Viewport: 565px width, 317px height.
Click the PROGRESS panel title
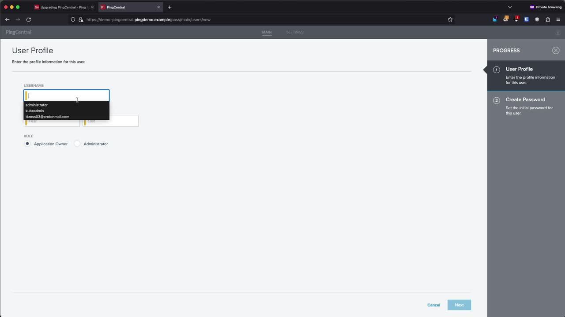(x=506, y=50)
